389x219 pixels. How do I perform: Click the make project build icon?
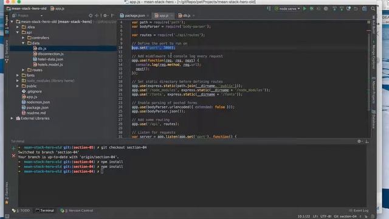pyautogui.click(x=269, y=9)
